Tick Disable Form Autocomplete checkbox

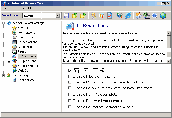tap(70, 94)
